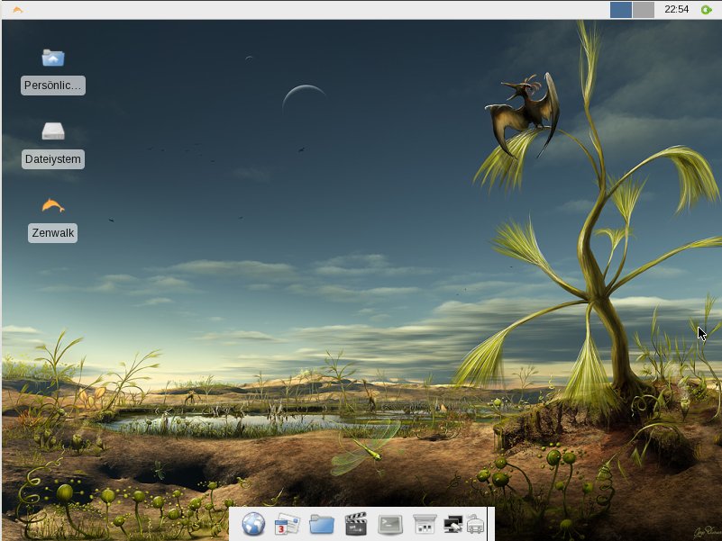Click the Dateisystem label text
Image resolution: width=722 pixels, height=541 pixels.
(53, 159)
